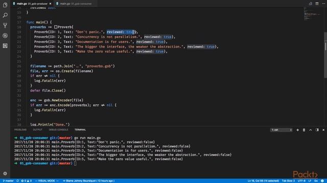This screenshot has width=327, height=183.
Task: Create a new terminal with plus icon
Action: coord(297,130)
